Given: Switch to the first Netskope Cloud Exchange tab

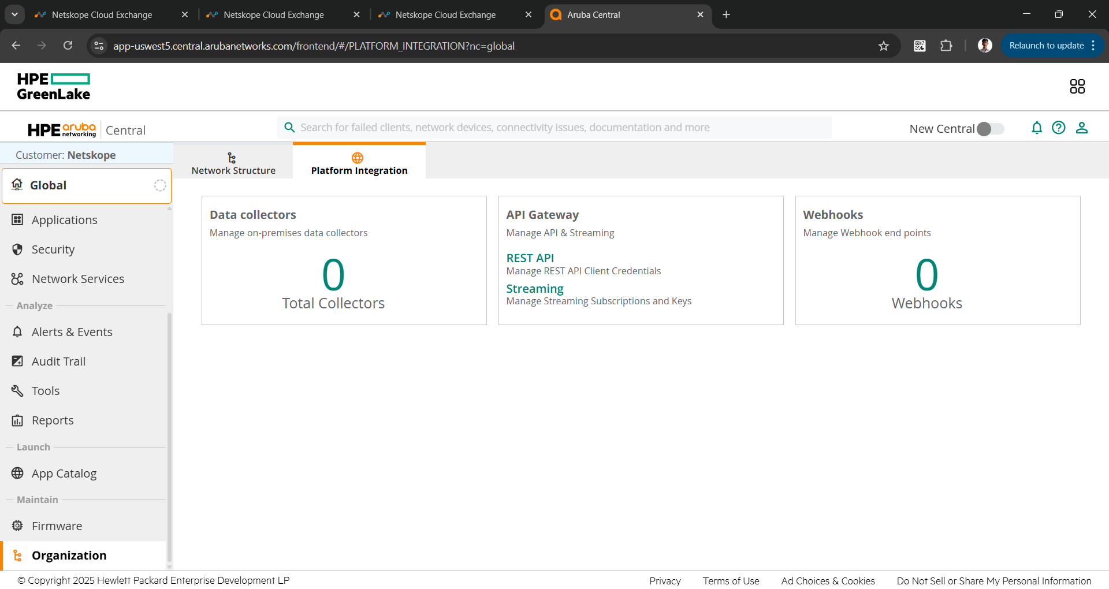Looking at the screenshot, I should coord(111,14).
